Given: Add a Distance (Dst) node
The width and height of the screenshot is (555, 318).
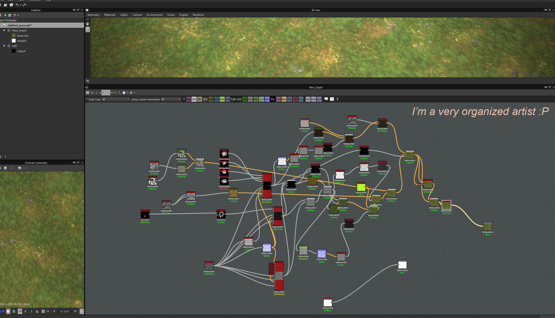Looking at the screenshot, I should pos(222,99).
